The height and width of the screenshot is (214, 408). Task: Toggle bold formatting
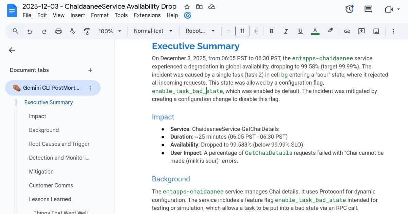coord(271,31)
